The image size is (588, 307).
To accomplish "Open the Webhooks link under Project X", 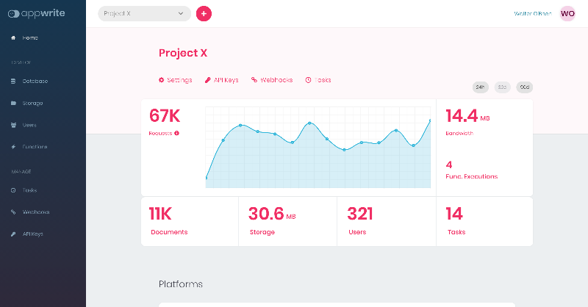I will click(x=272, y=80).
